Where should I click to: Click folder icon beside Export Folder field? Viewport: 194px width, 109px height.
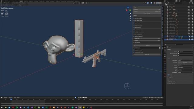point(160,48)
